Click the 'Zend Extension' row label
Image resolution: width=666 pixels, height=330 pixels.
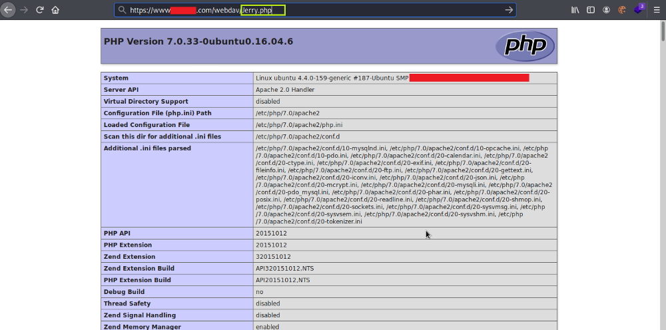click(x=130, y=257)
